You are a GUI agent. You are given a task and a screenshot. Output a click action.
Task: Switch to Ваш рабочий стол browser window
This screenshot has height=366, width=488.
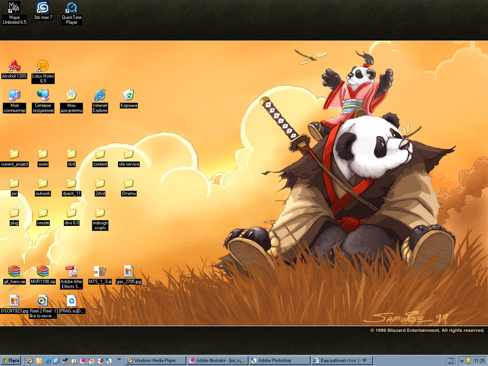pyautogui.click(x=341, y=361)
